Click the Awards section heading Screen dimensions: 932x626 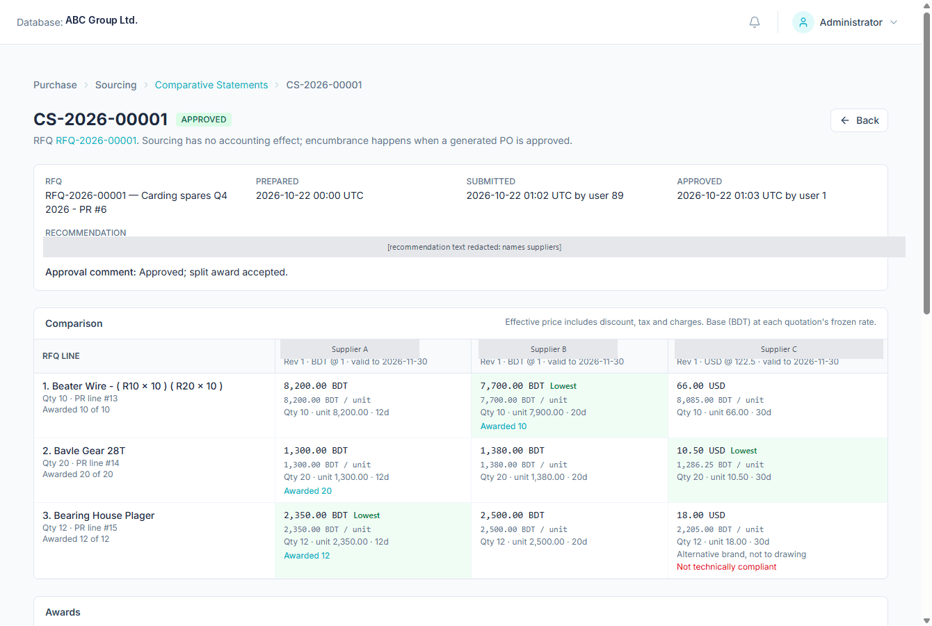63,612
